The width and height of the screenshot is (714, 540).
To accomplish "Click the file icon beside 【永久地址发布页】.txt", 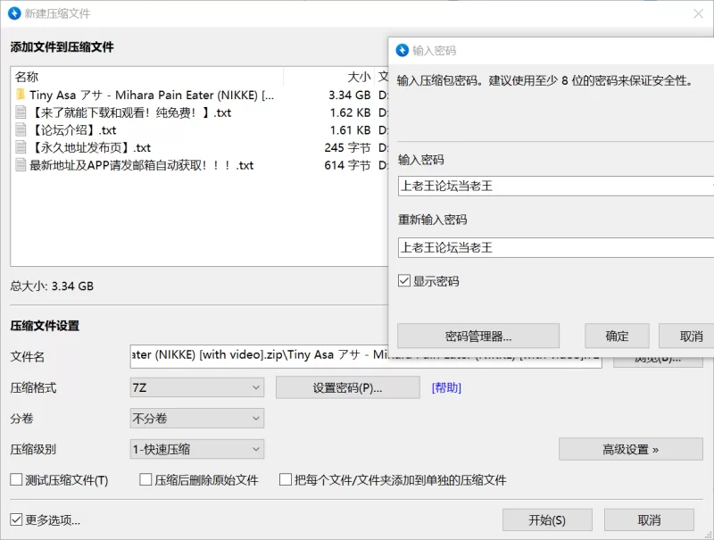I will click(21, 148).
